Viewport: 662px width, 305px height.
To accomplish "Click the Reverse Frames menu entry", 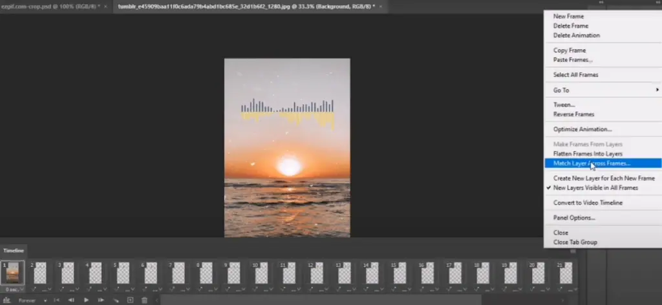I will click(x=573, y=114).
